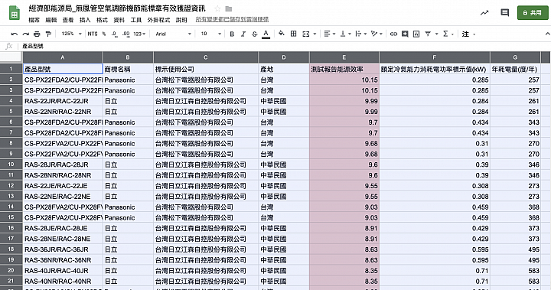Click the merge cells icon
Image resolution: width=551 pixels, height=290 pixels.
[305, 34]
